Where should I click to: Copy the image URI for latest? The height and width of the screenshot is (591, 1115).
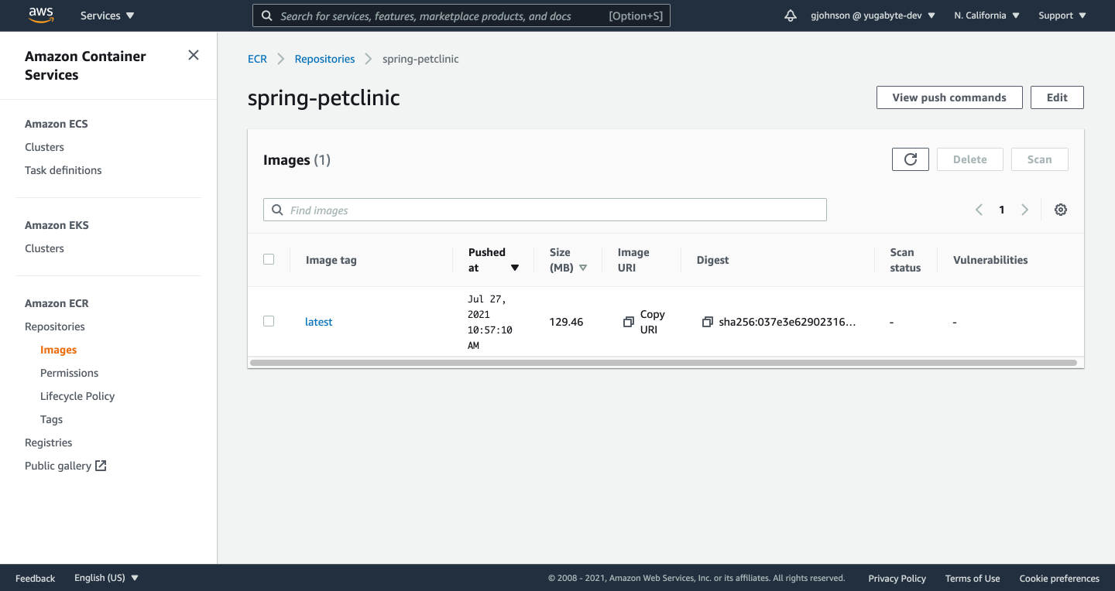click(629, 321)
